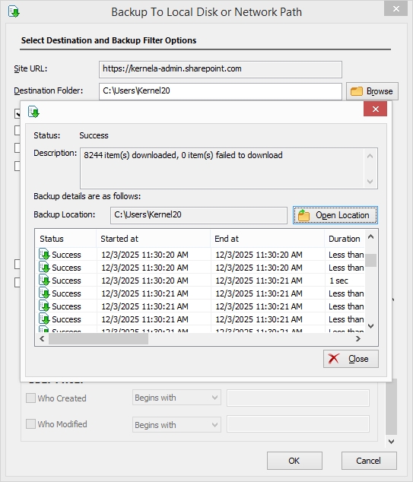The height and width of the screenshot is (482, 413).
Task: Sort by the Status column header
Action: (x=65, y=239)
